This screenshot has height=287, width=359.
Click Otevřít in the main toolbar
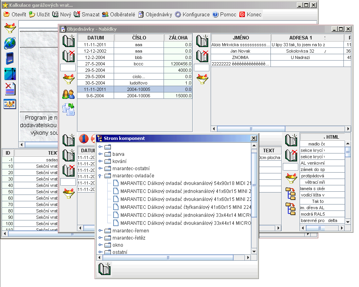15,14
